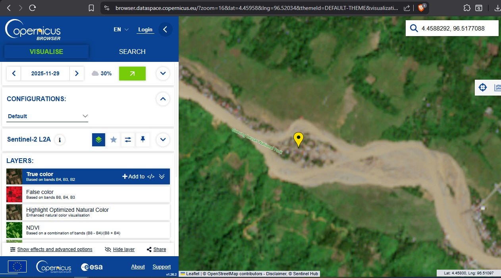Screen dimensions: 501x278
Task: Open the Default configuration dropdown
Action: [48, 116]
